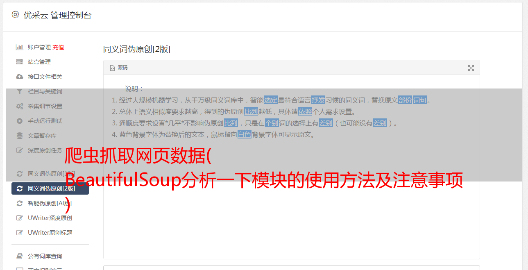
Task: Click the highlighted word 白色 in the text
Action: (x=245, y=134)
